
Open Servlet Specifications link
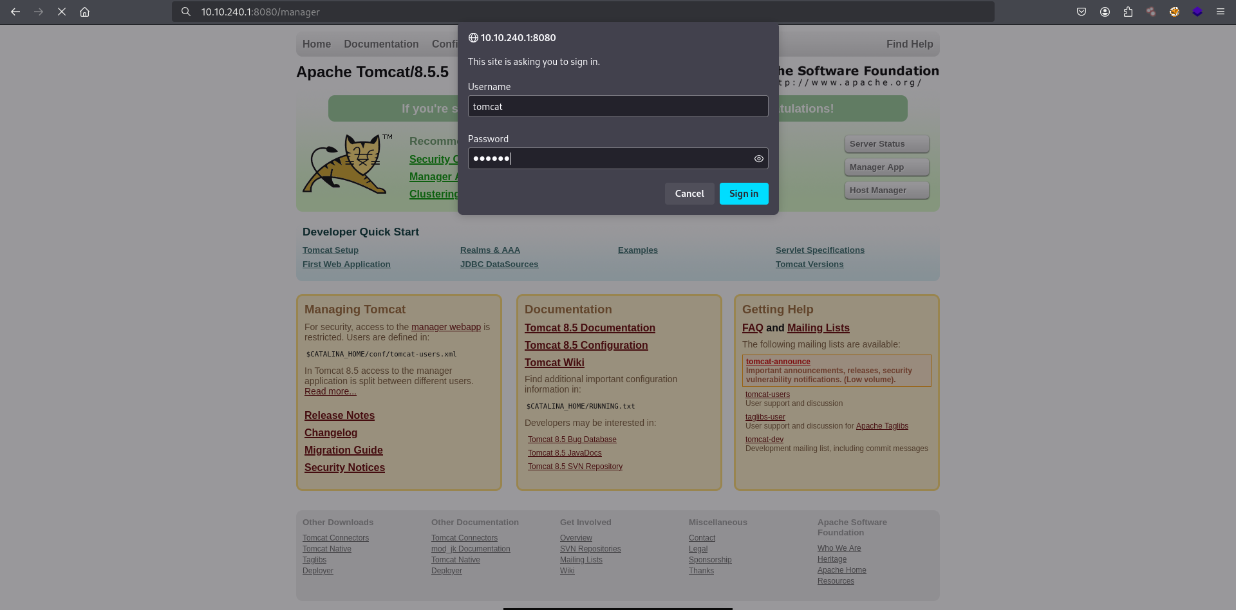click(820, 250)
